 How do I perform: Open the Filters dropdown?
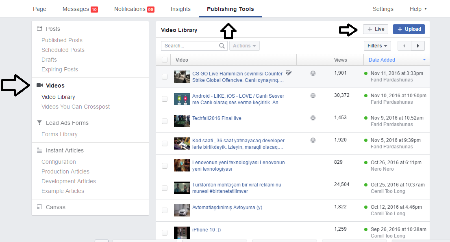[377, 46]
